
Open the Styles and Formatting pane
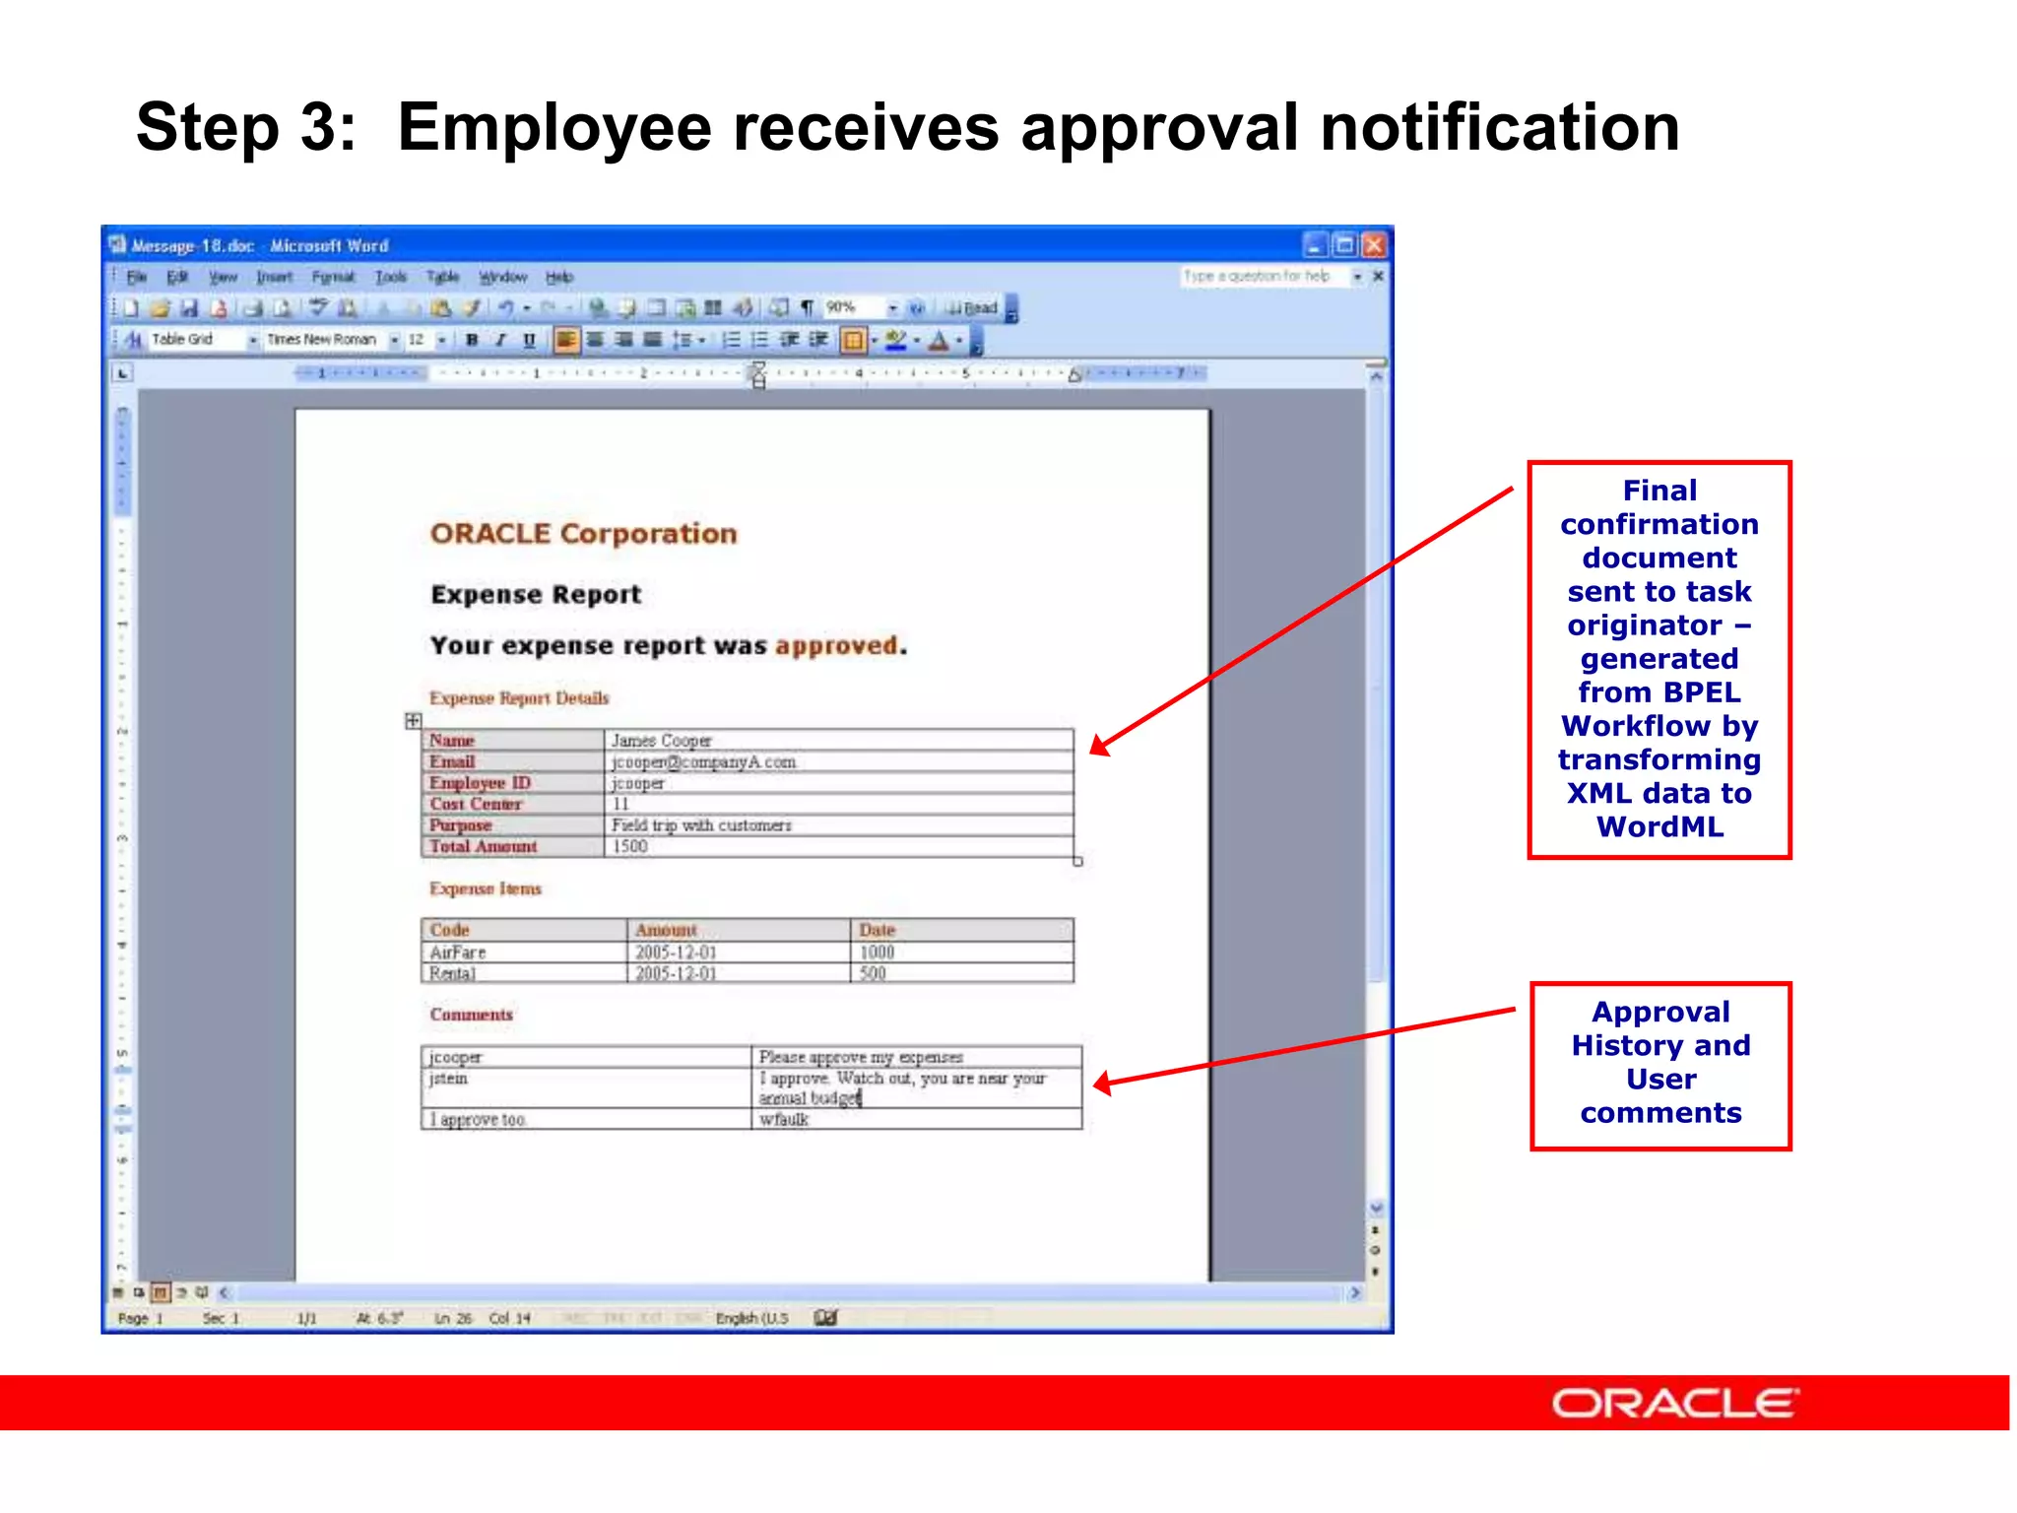point(133,340)
